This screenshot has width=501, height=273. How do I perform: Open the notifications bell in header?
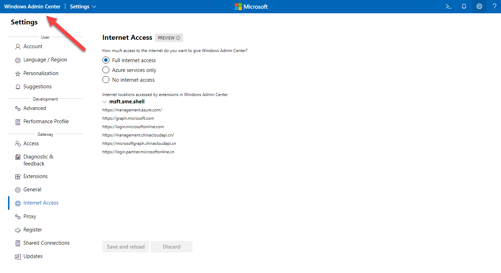tap(464, 6)
